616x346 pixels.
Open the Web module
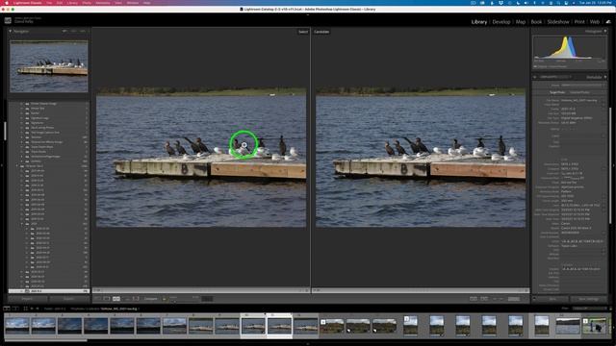(595, 22)
